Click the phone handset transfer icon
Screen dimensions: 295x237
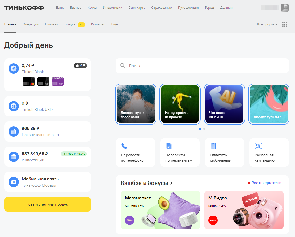[124, 146]
